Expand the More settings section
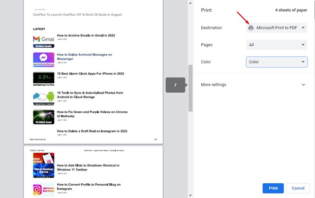 pos(253,85)
